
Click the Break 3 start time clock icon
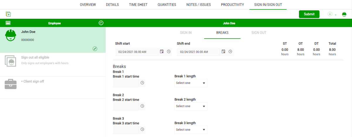[142, 129]
